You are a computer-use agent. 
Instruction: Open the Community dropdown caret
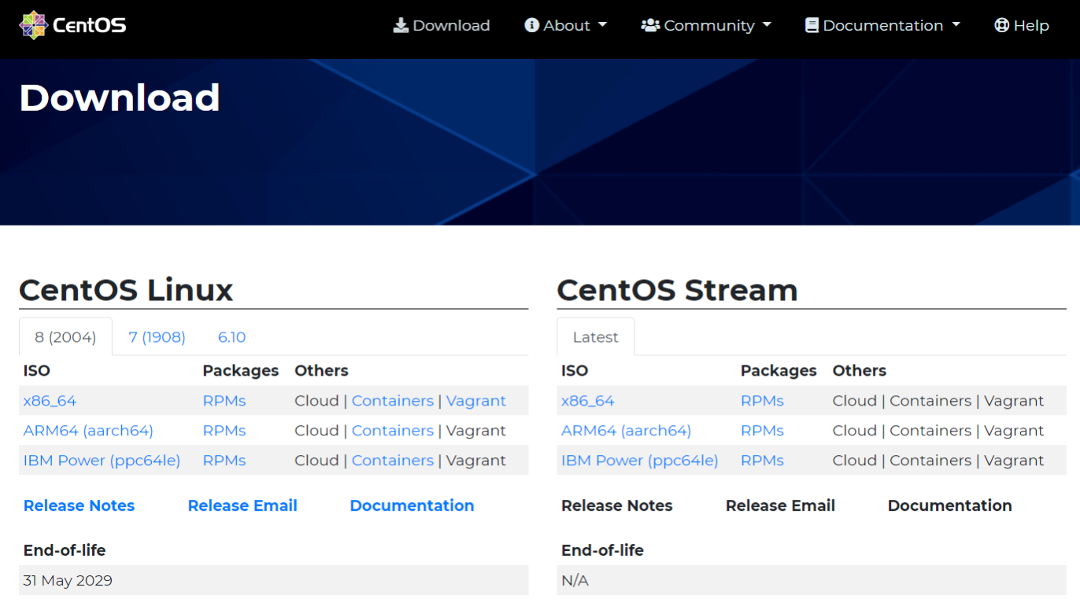point(767,25)
